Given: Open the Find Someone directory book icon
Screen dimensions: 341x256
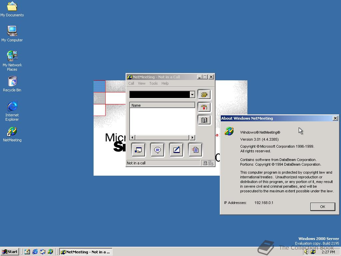Looking at the screenshot, I should pos(204,120).
